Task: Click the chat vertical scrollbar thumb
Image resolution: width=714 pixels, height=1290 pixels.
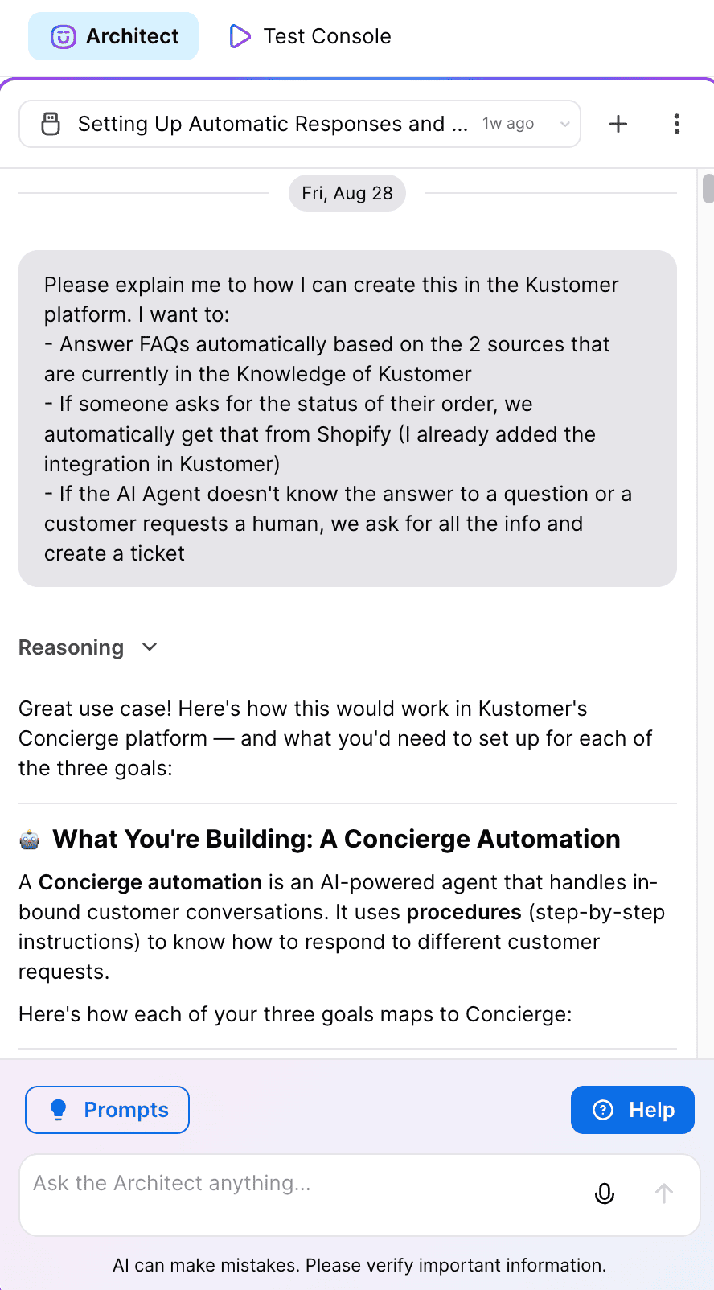Action: pos(708,188)
